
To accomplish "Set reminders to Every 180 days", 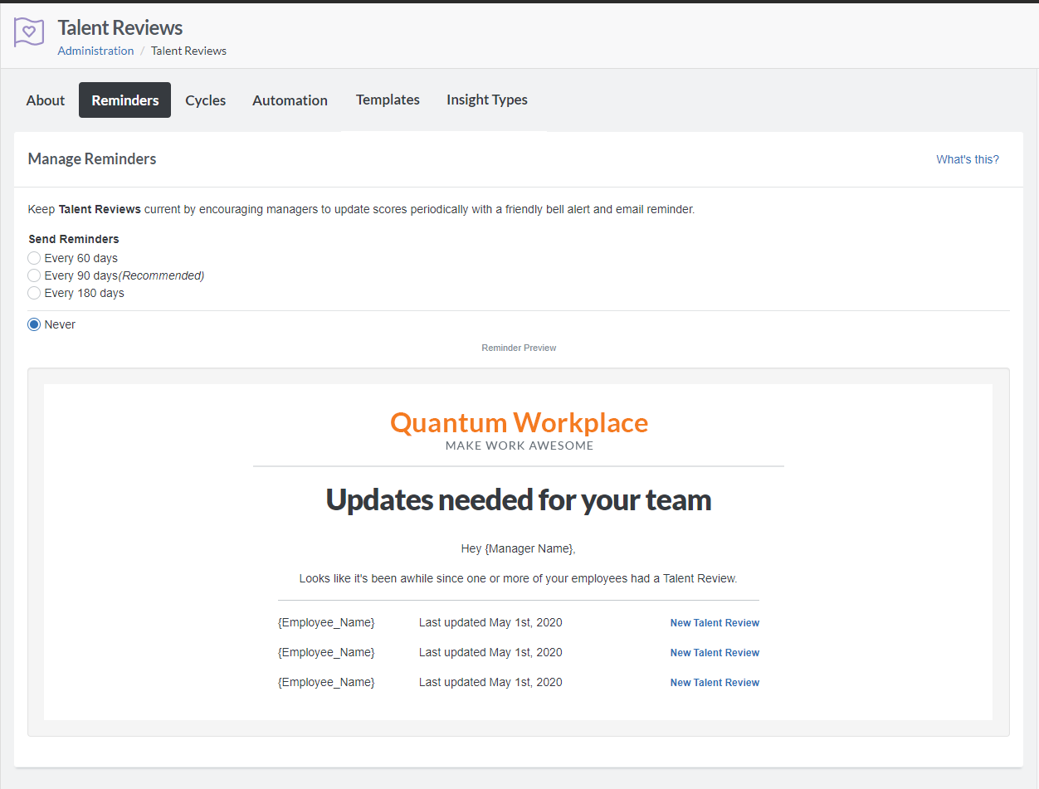I will [34, 293].
